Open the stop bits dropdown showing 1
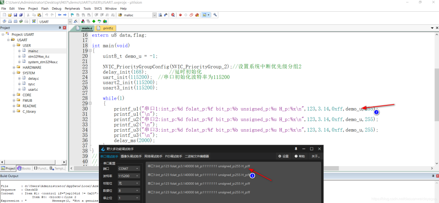439x203 pixels. (x=129, y=198)
